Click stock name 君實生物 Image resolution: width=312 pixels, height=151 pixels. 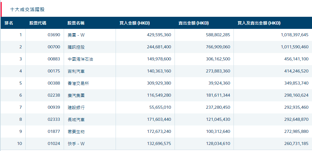click(76, 132)
